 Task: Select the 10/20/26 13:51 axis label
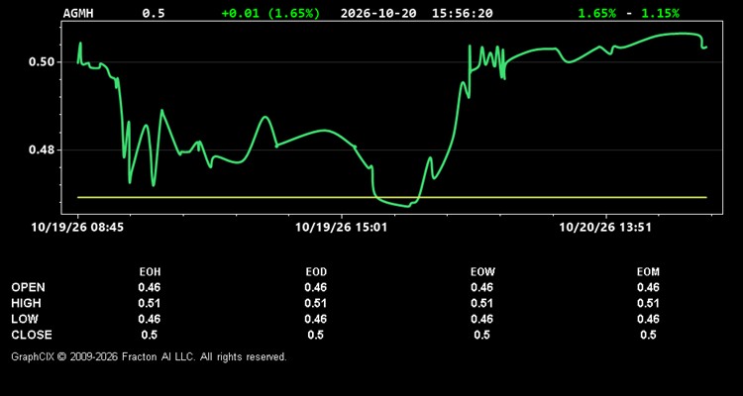(x=605, y=228)
